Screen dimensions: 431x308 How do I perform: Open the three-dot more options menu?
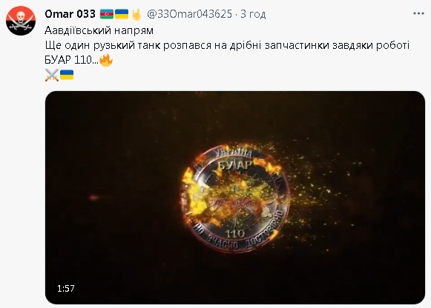[x=418, y=13]
